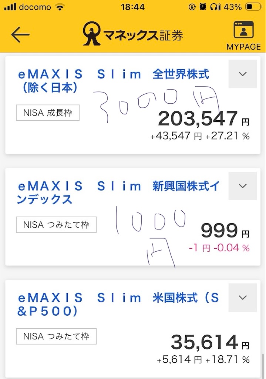The width and height of the screenshot is (266, 379).
Task: Tap the Monex Securities logo
Action: pyautogui.click(x=133, y=34)
